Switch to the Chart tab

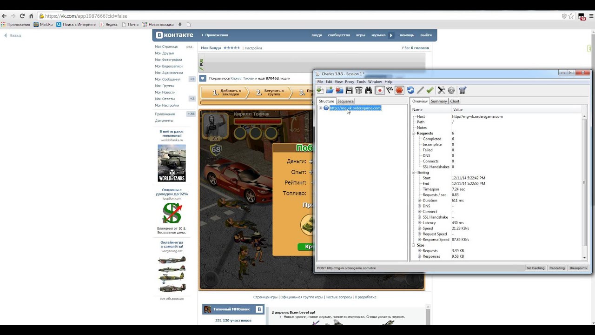coord(455,101)
